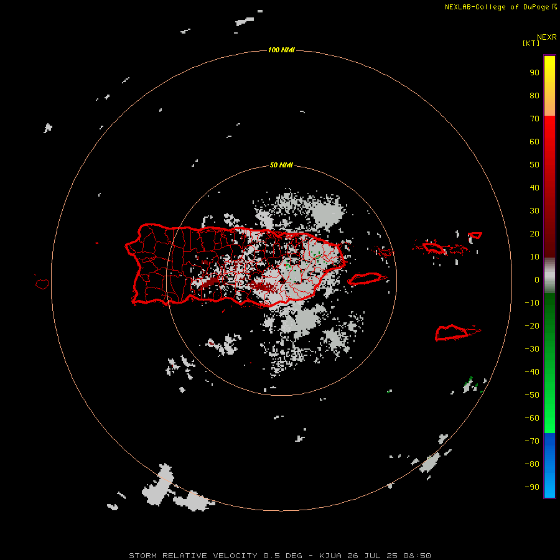
Task: Click the positive 50 scale value
Action: 534,165
